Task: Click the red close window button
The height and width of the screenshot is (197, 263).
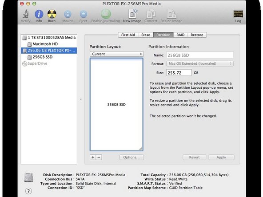Action: point(22,4)
